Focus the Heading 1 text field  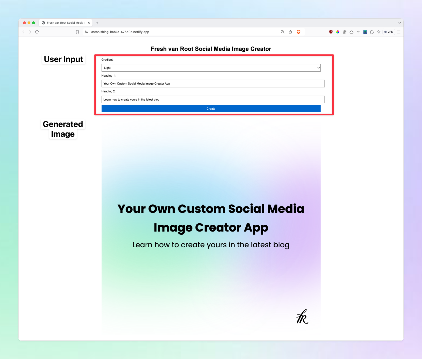(213, 83)
